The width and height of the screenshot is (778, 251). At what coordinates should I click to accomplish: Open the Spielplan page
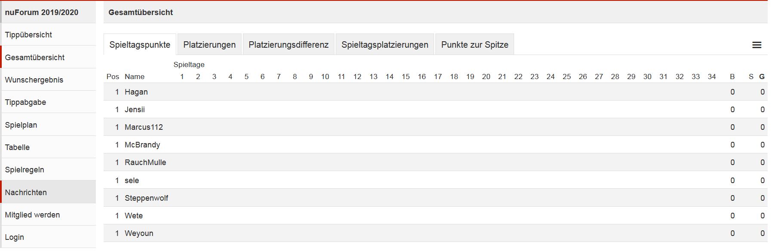tap(21, 125)
